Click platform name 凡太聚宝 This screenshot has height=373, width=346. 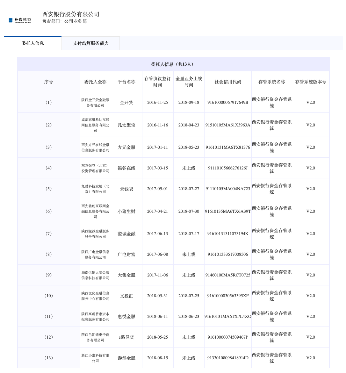126,125
